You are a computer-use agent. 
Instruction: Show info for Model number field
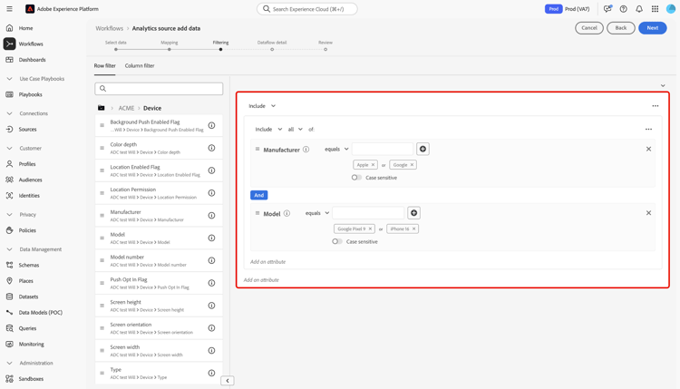click(211, 260)
